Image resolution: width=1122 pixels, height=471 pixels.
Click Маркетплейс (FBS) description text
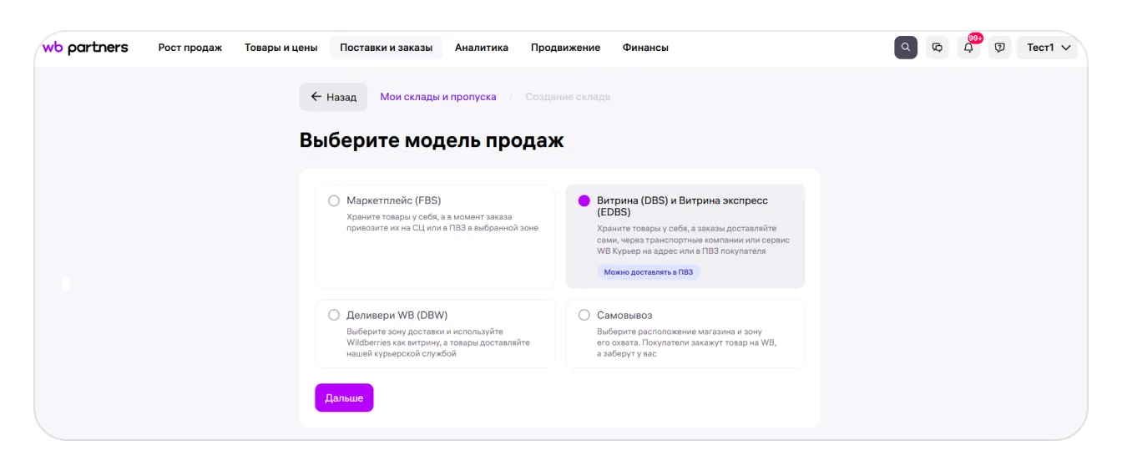click(x=442, y=222)
